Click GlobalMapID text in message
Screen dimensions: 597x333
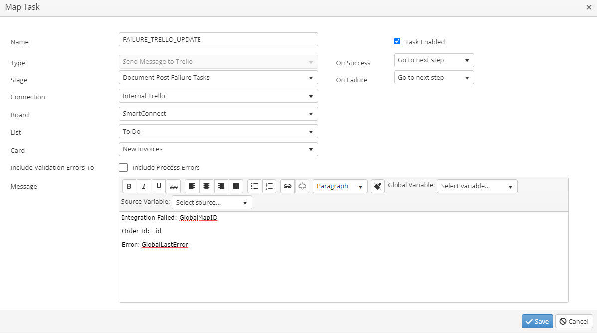[199, 218]
